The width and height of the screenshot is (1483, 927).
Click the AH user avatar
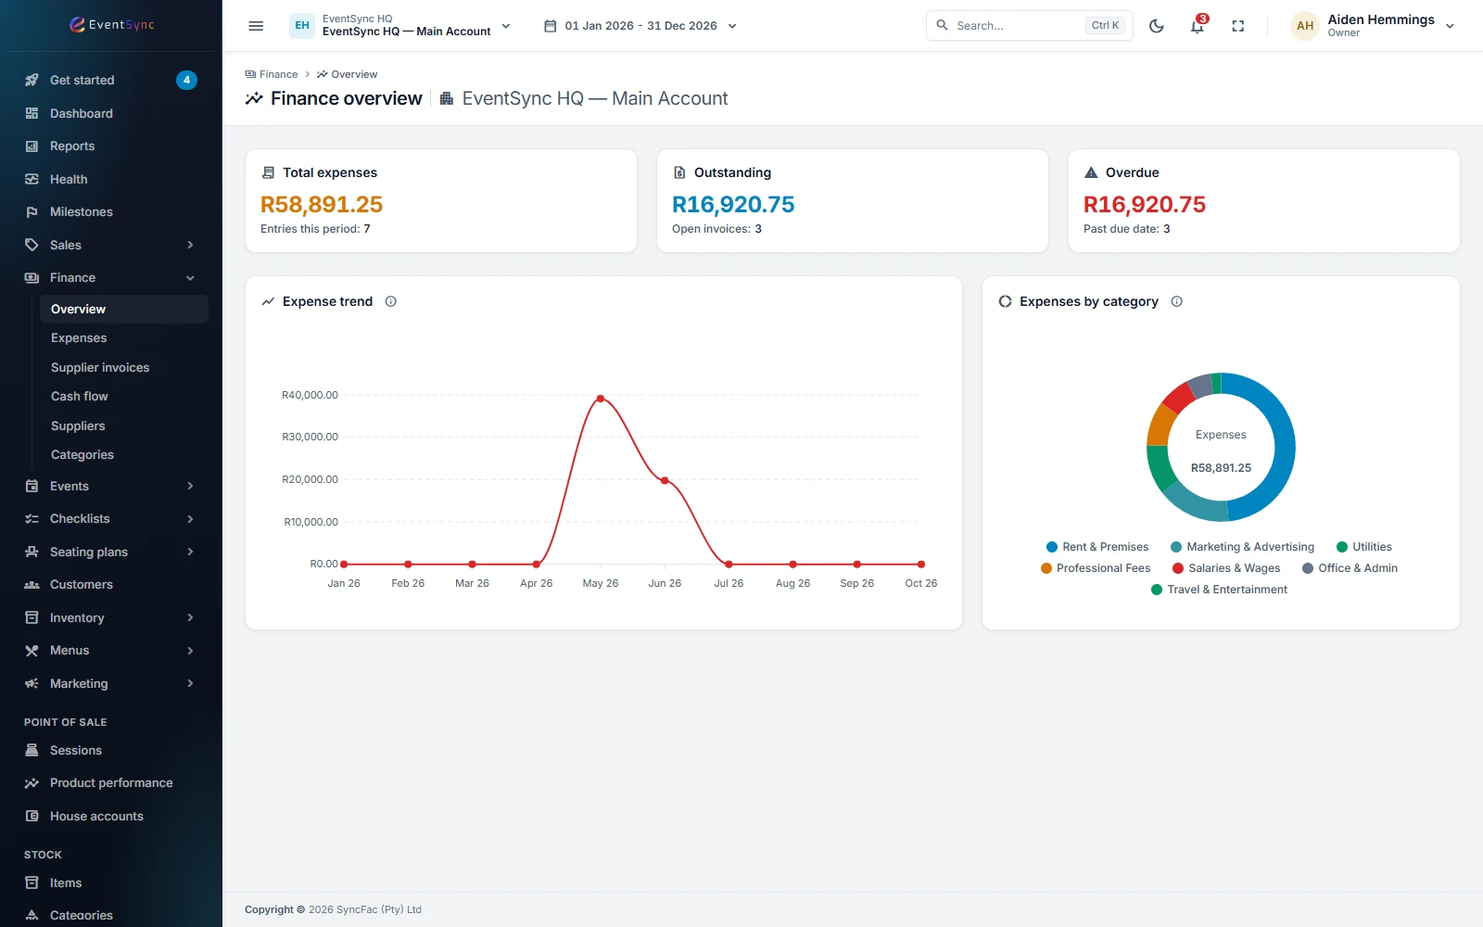pyautogui.click(x=1305, y=26)
